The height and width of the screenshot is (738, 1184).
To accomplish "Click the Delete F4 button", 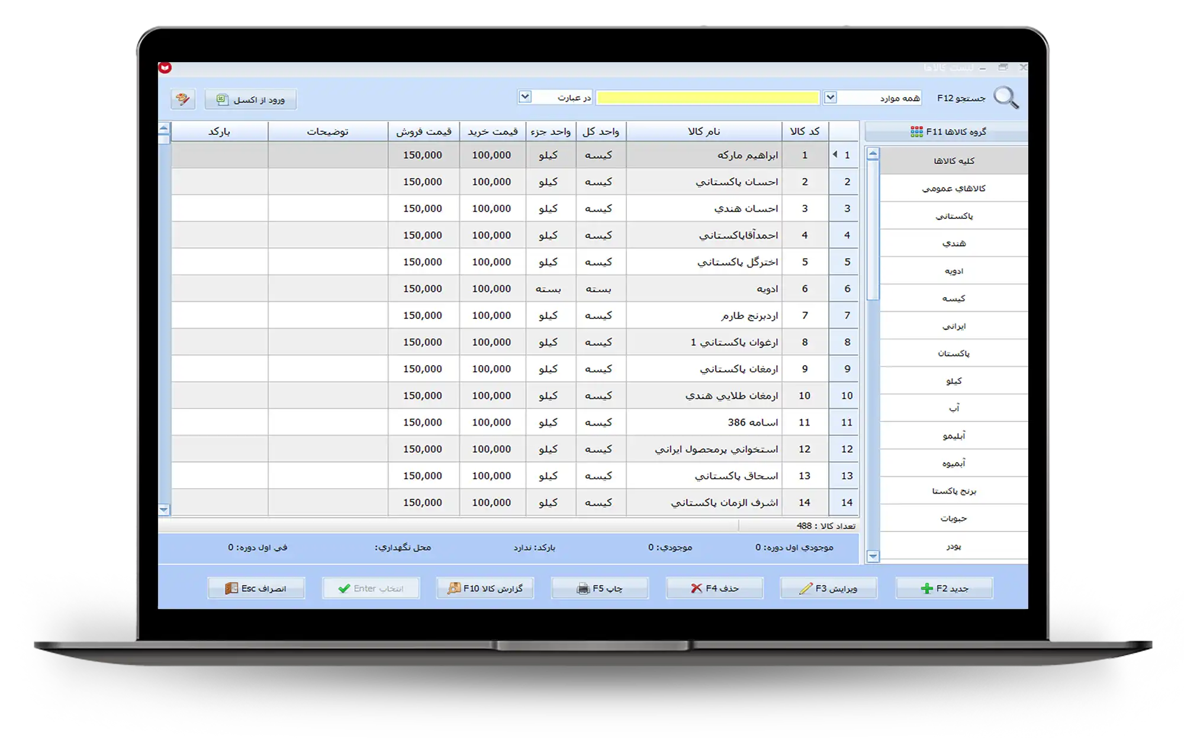I will click(x=715, y=588).
